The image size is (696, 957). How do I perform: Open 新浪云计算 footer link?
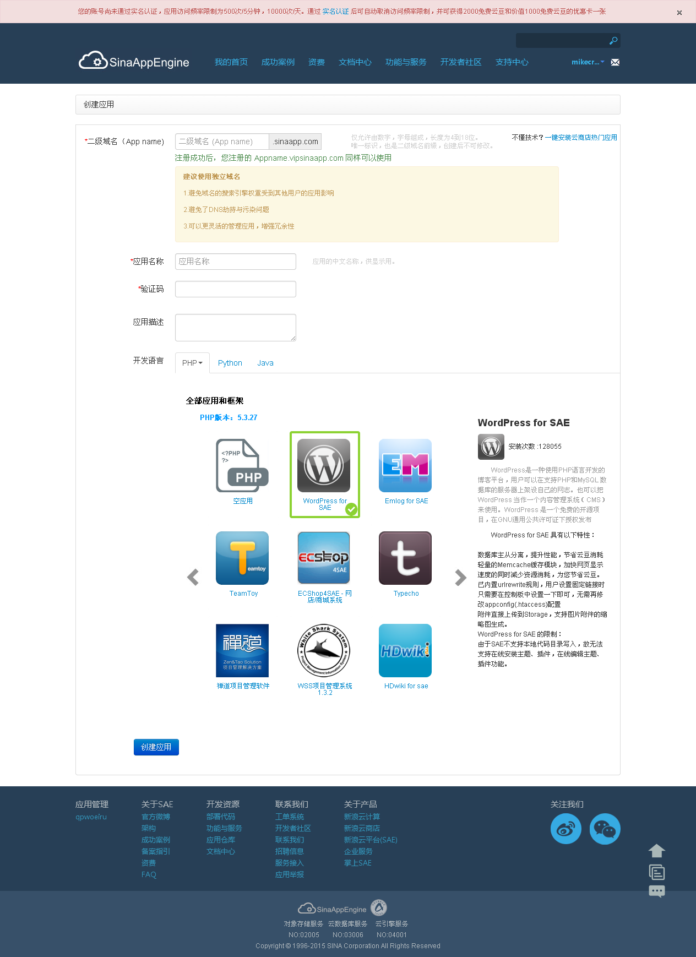click(x=362, y=817)
